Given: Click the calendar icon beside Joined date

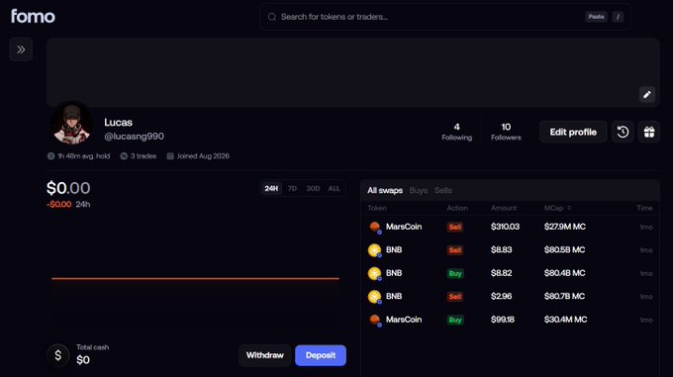Looking at the screenshot, I should (x=170, y=155).
